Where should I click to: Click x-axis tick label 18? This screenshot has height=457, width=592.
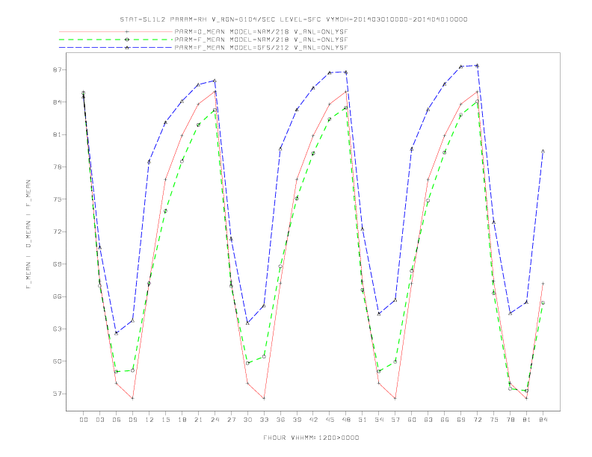click(x=182, y=420)
